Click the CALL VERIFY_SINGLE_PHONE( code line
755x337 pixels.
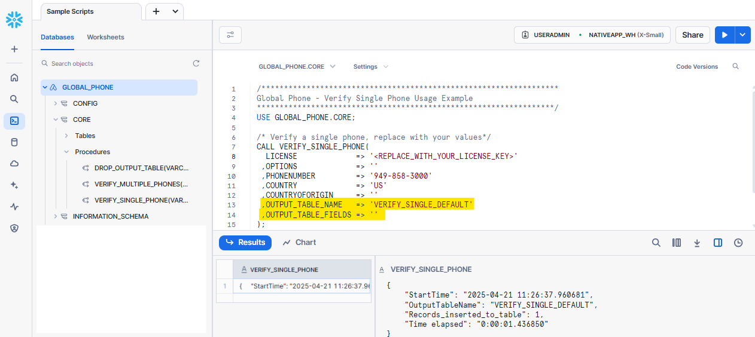click(x=313, y=146)
